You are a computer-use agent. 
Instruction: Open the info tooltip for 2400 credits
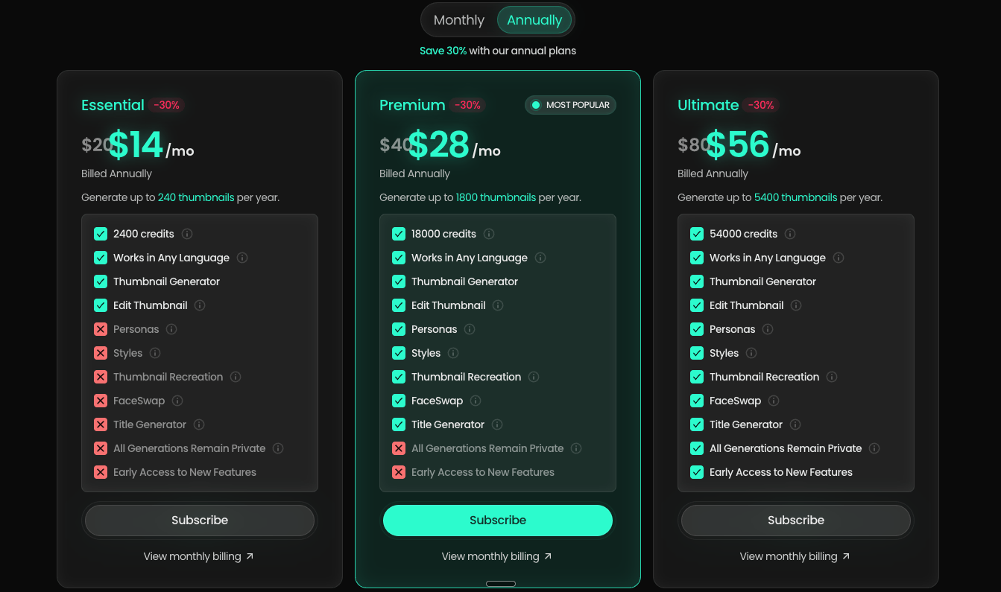[x=186, y=234]
